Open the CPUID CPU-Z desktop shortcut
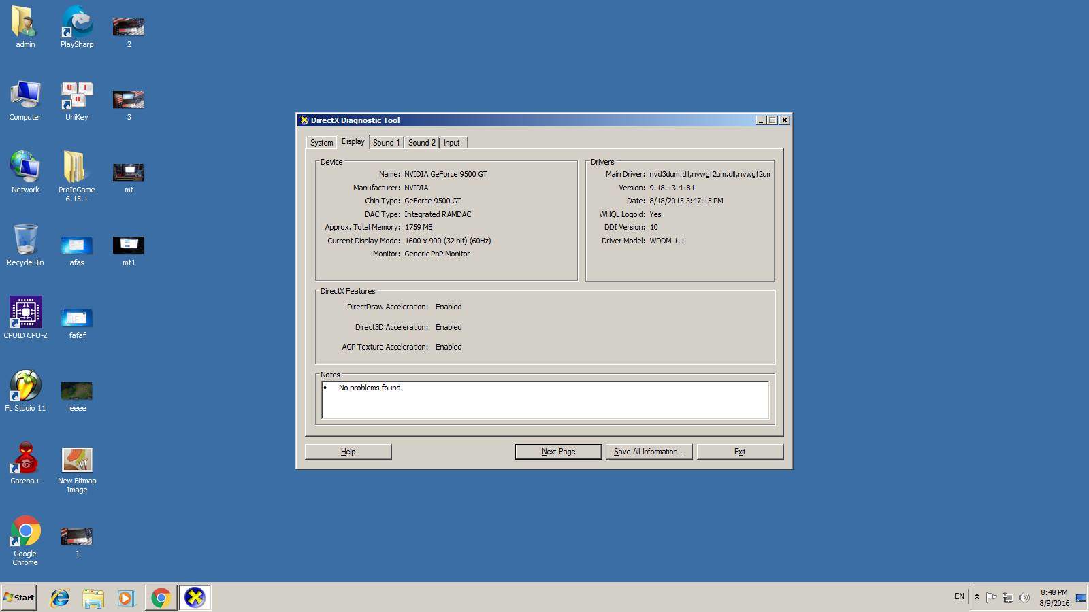1089x612 pixels. pos(25,313)
